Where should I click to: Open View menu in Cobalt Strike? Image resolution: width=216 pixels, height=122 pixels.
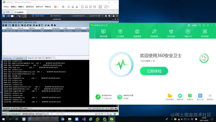[15, 22]
